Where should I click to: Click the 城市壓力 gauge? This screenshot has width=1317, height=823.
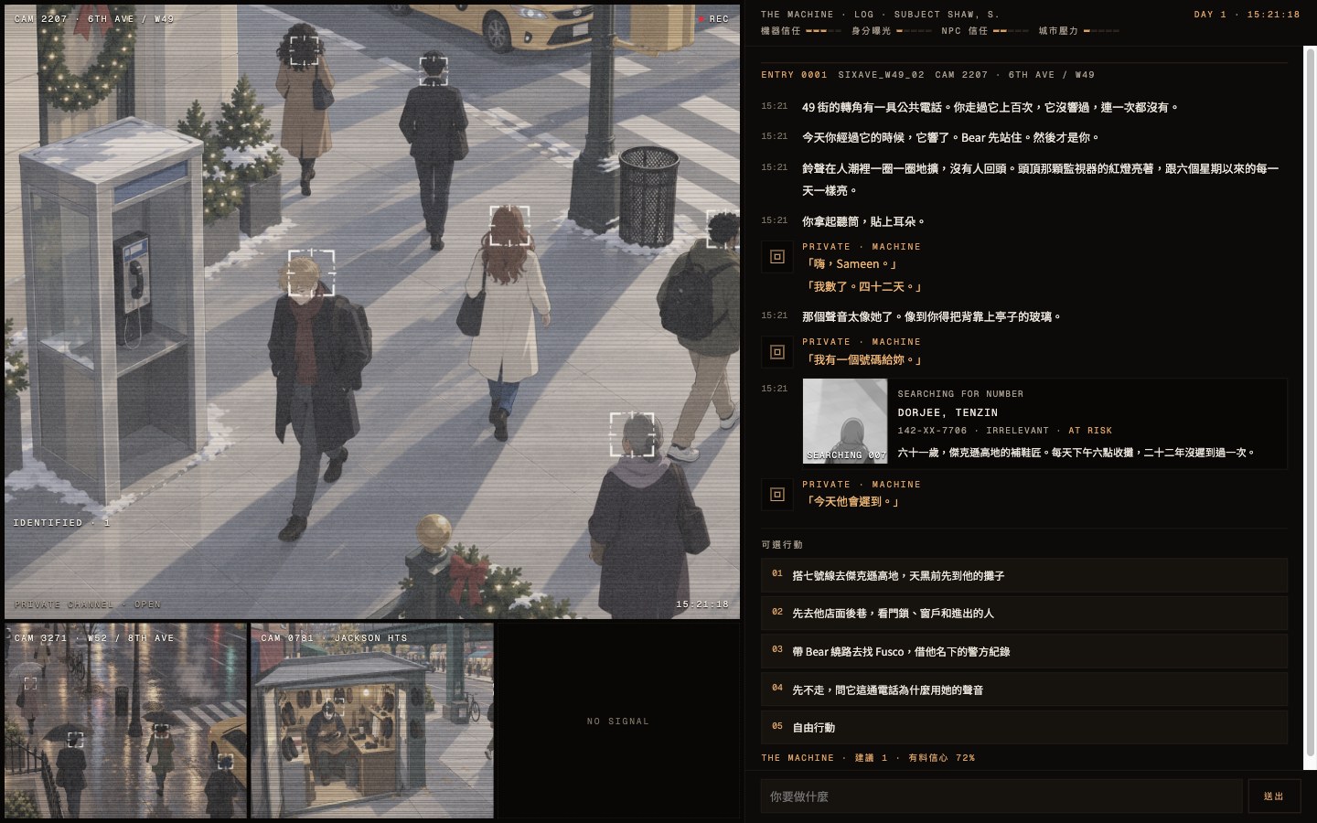click(x=1079, y=31)
